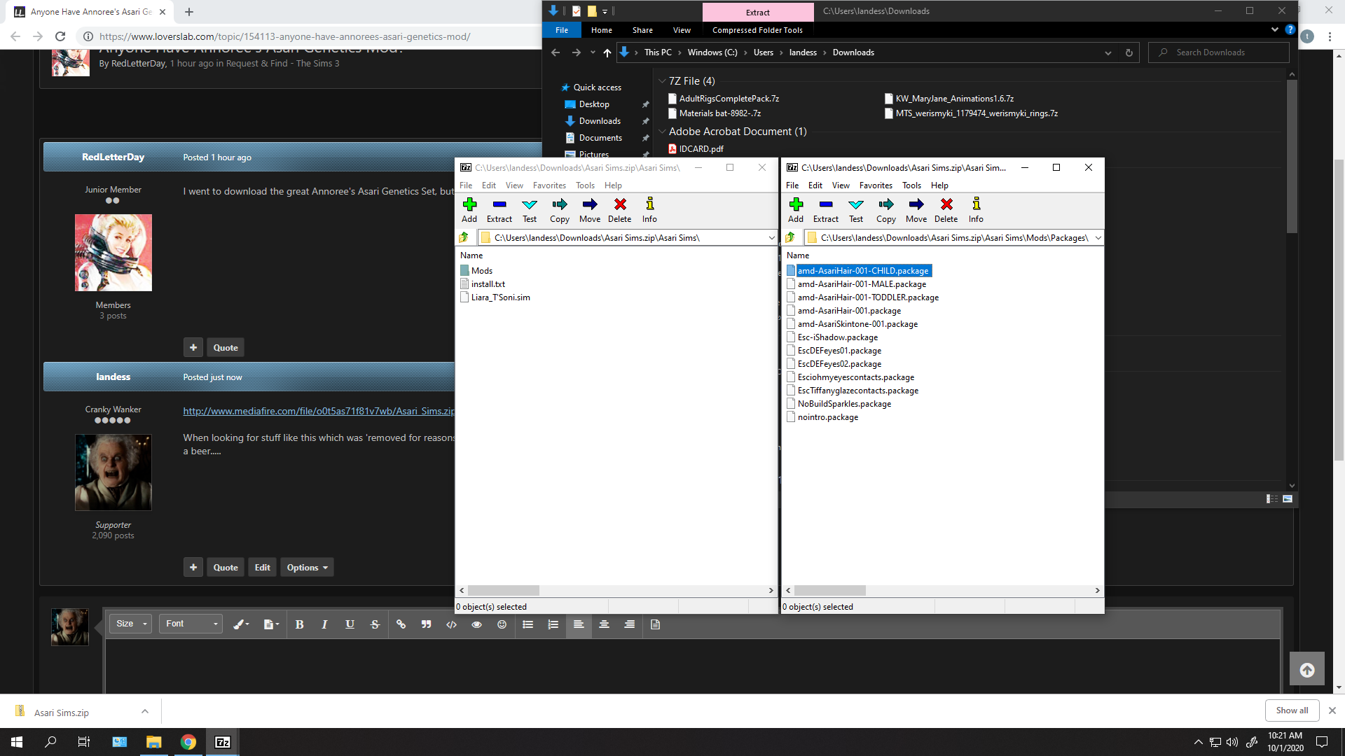Switch File Explorer to large icons view

(1288, 499)
